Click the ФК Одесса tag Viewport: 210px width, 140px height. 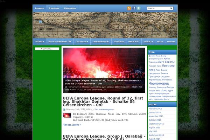pos(167,79)
